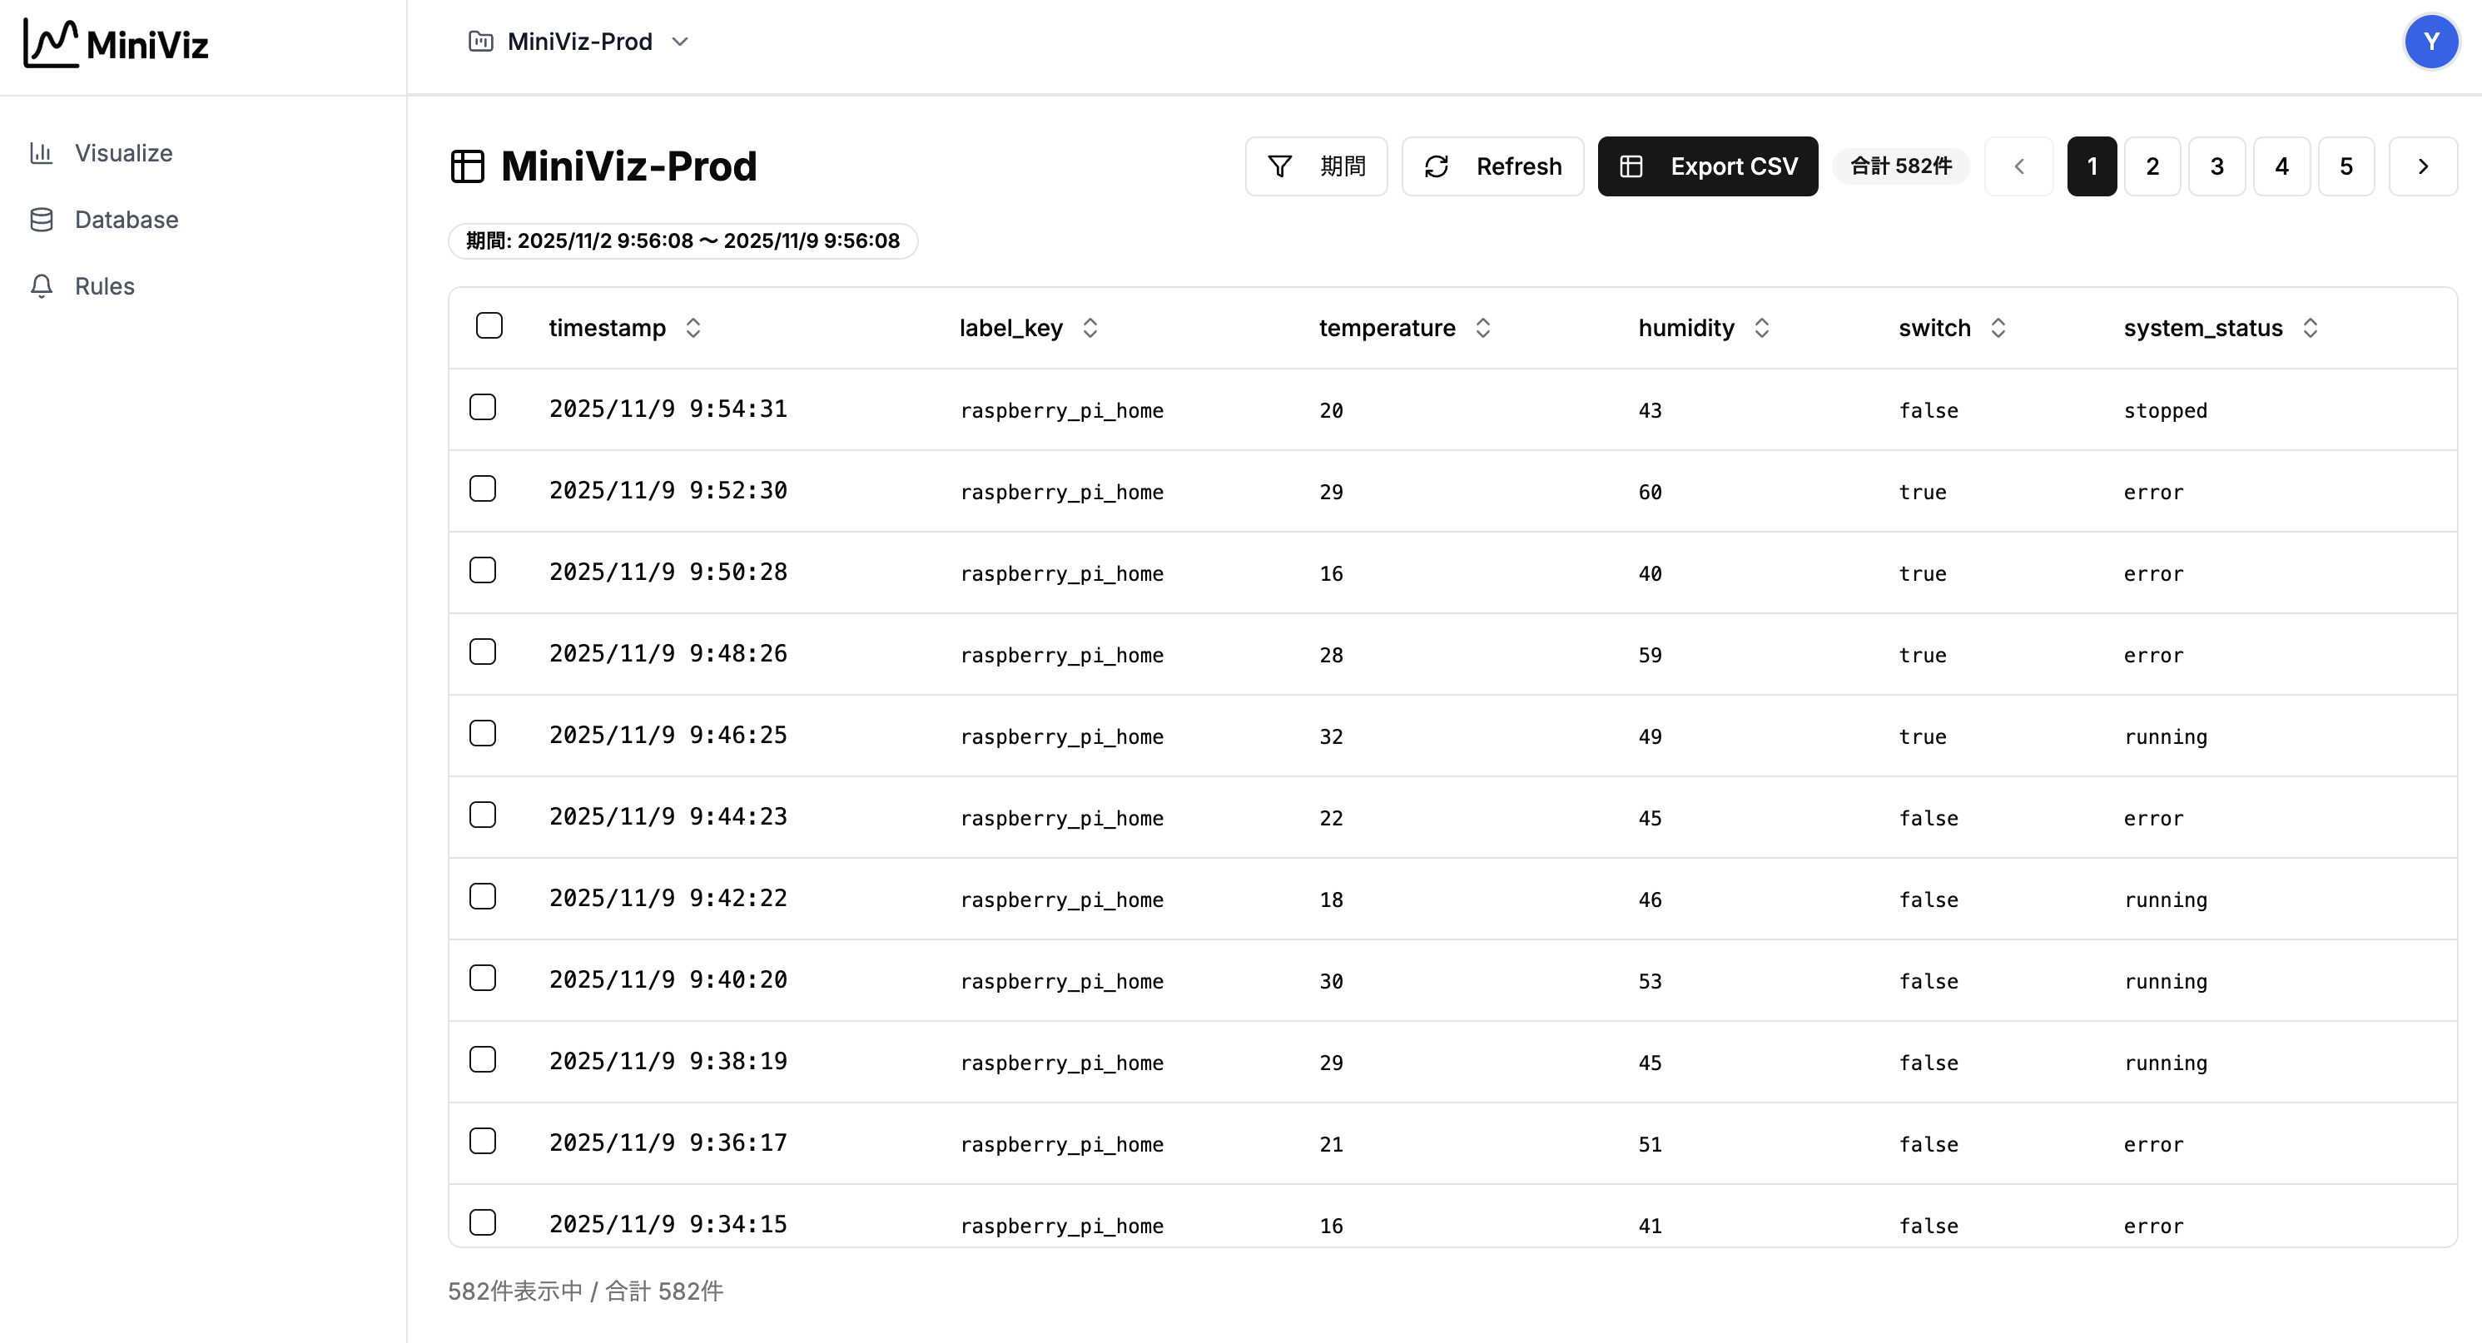Check the row for 2025/11/9 9:54:31
The width and height of the screenshot is (2482, 1343).
[x=483, y=407]
